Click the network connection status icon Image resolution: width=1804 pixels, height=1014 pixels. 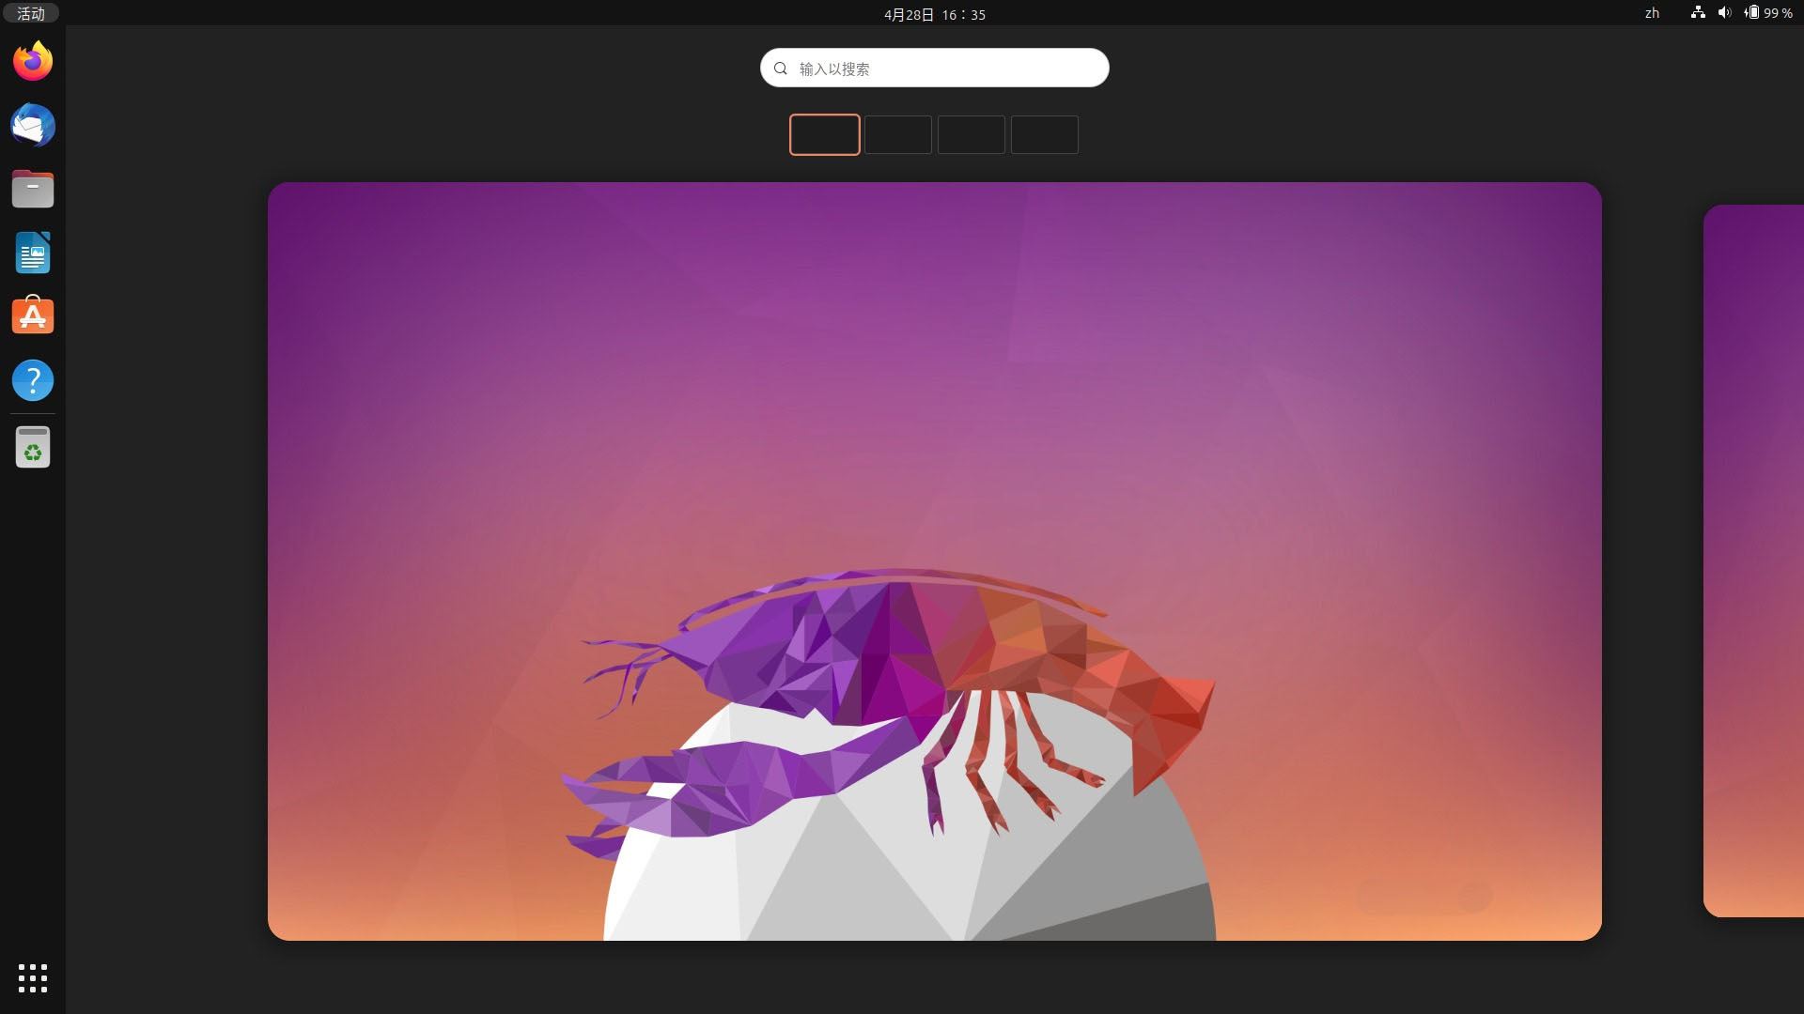[1695, 14]
